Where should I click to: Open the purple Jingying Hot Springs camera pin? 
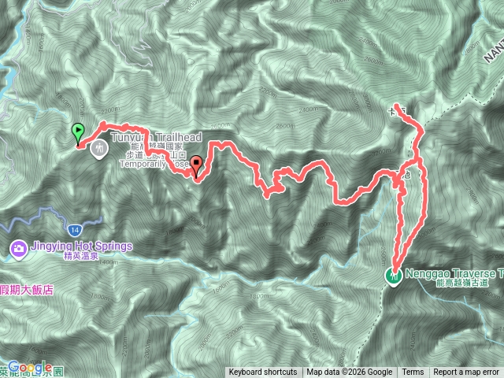[x=19, y=250]
